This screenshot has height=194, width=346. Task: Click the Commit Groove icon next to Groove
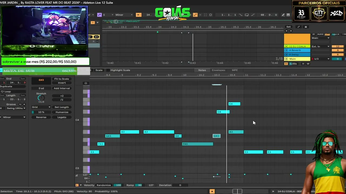pos(24,104)
